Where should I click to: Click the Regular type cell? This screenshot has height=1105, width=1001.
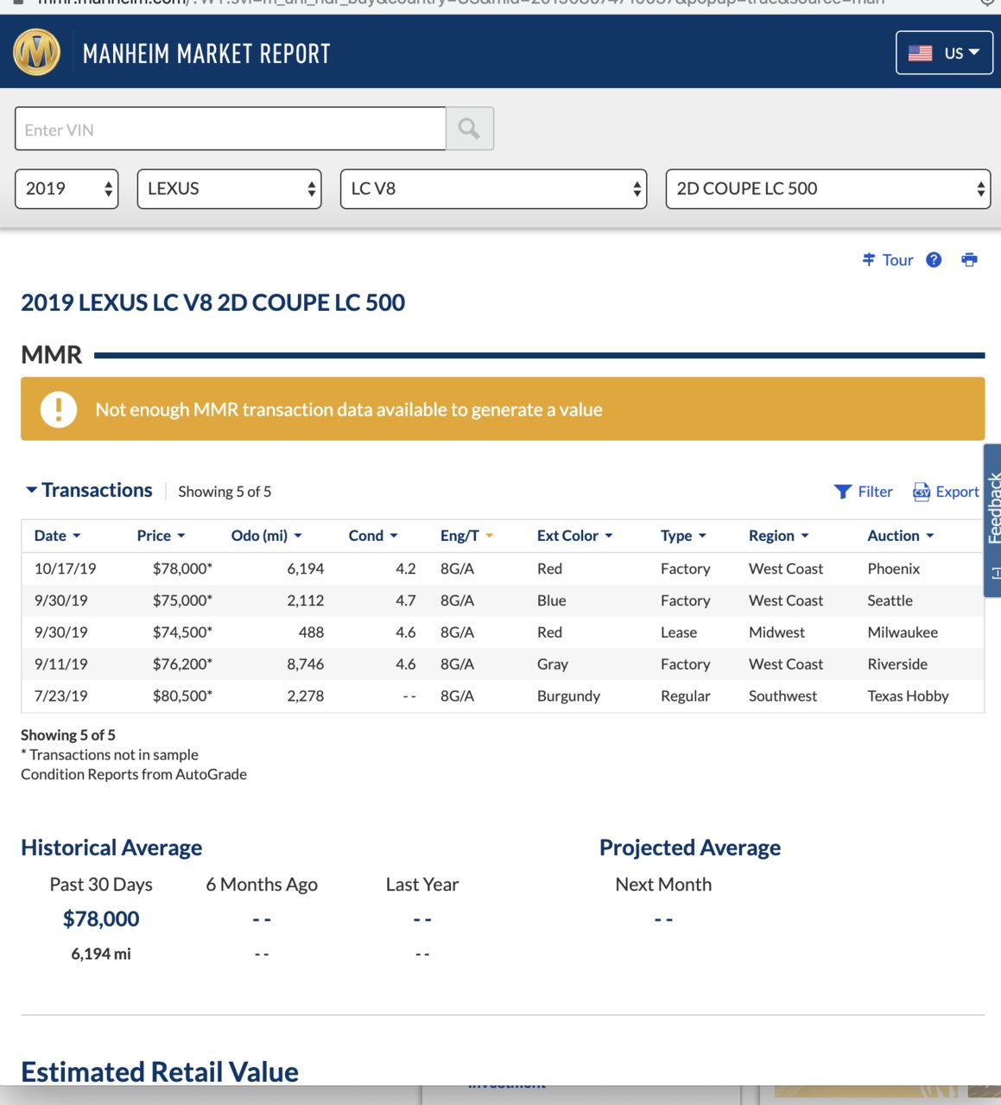click(x=685, y=695)
